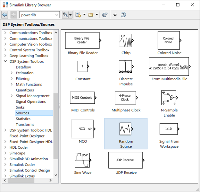Select the Signal From Workspace block
Screen dimensions: 200x192
click(x=169, y=129)
